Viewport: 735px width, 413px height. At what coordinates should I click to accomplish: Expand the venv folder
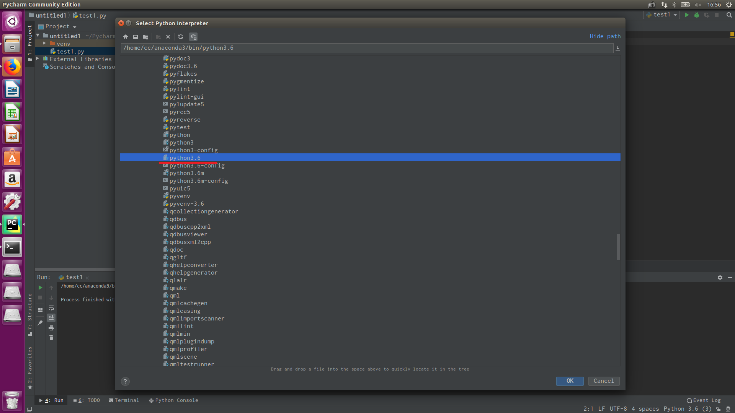point(44,44)
